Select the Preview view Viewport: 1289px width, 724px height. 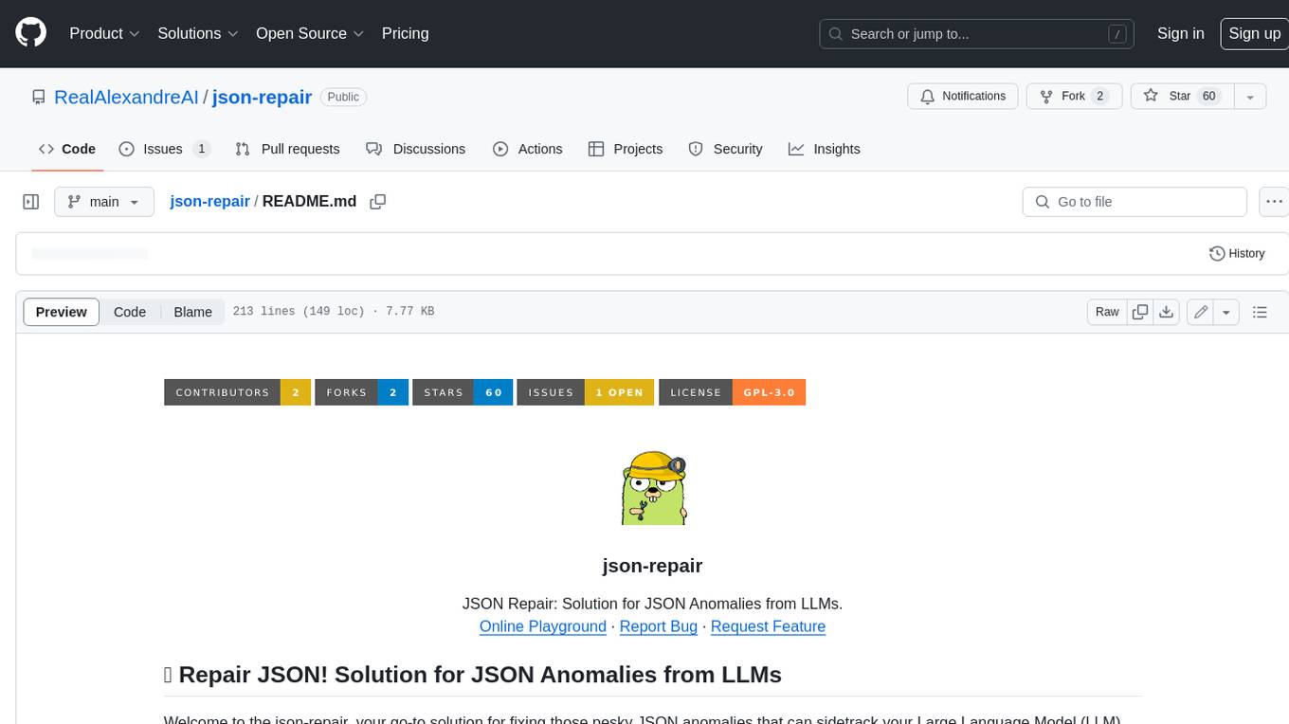point(62,312)
